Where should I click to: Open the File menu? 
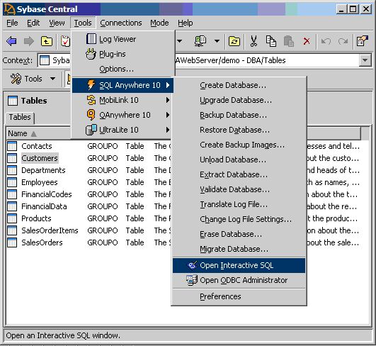(x=12, y=23)
